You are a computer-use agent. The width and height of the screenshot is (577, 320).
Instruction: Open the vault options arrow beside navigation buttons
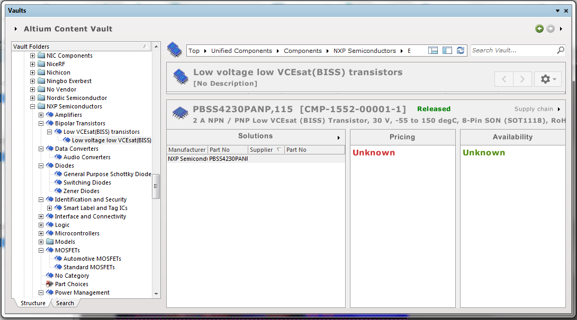[561, 29]
